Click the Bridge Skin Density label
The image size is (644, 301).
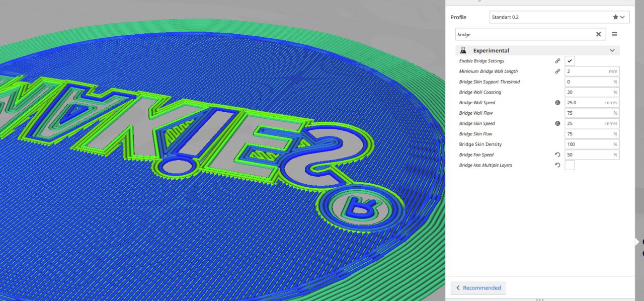[480, 144]
